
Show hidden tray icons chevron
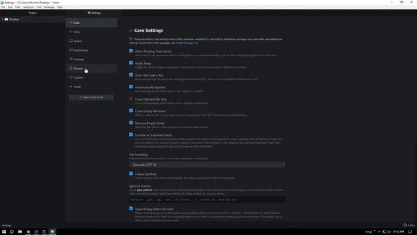point(379,232)
